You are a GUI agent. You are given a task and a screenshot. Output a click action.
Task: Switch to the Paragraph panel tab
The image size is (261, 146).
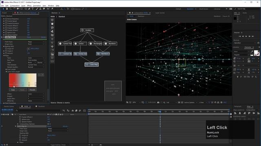point(237,106)
